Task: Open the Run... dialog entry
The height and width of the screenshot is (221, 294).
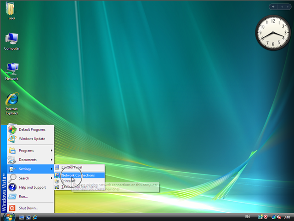Action: click(31, 197)
